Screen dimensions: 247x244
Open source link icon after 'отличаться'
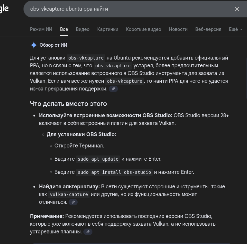click(x=73, y=202)
